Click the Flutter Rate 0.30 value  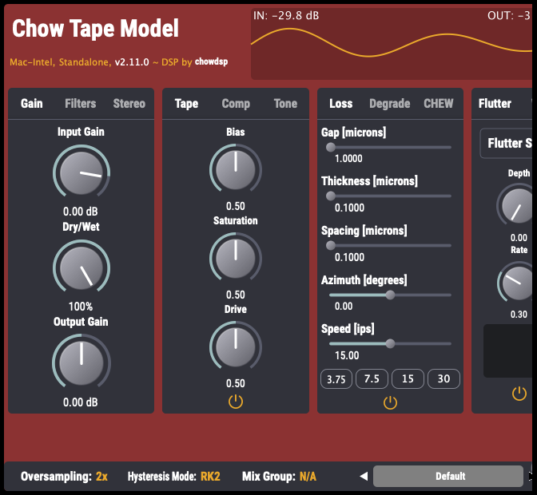[519, 315]
